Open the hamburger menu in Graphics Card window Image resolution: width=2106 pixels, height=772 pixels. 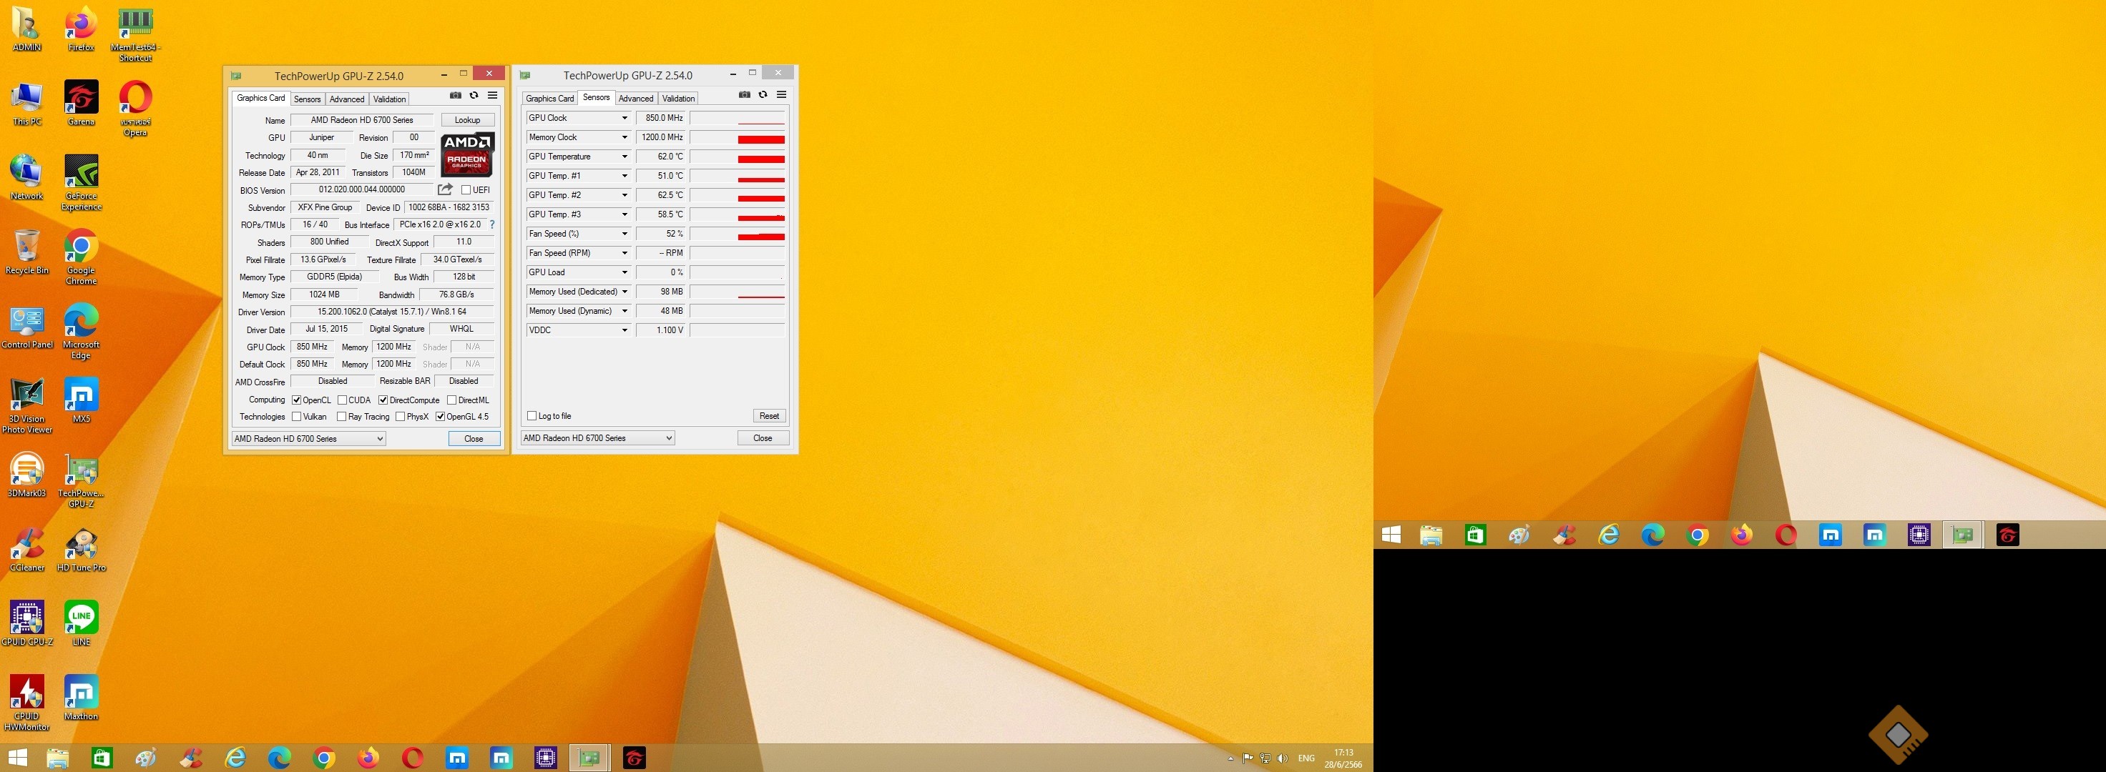click(492, 96)
